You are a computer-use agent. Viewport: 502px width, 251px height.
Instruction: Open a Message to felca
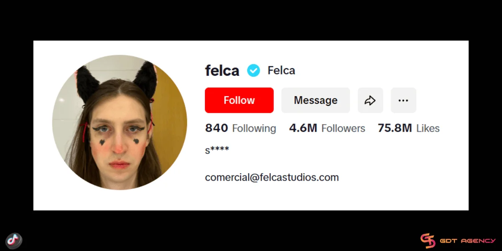[x=315, y=100]
